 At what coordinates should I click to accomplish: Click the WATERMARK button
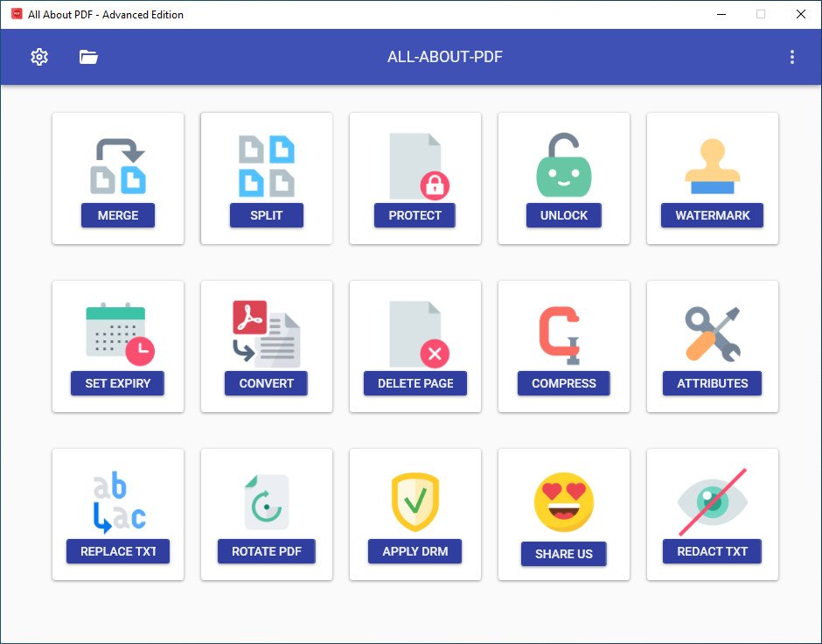tap(712, 215)
